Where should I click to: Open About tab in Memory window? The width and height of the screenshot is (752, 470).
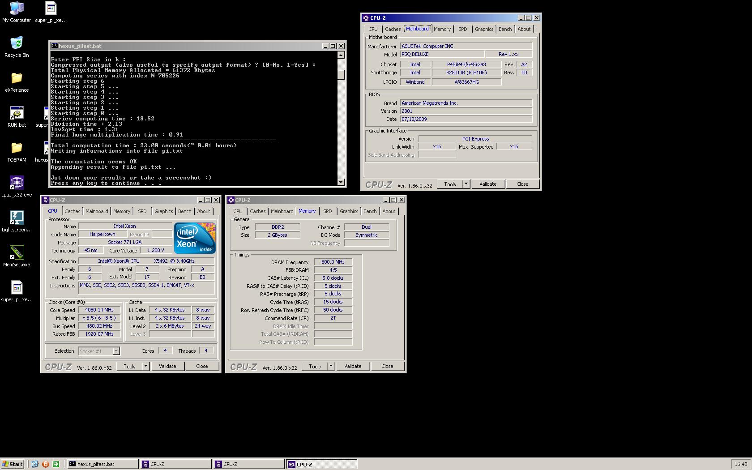coord(389,211)
